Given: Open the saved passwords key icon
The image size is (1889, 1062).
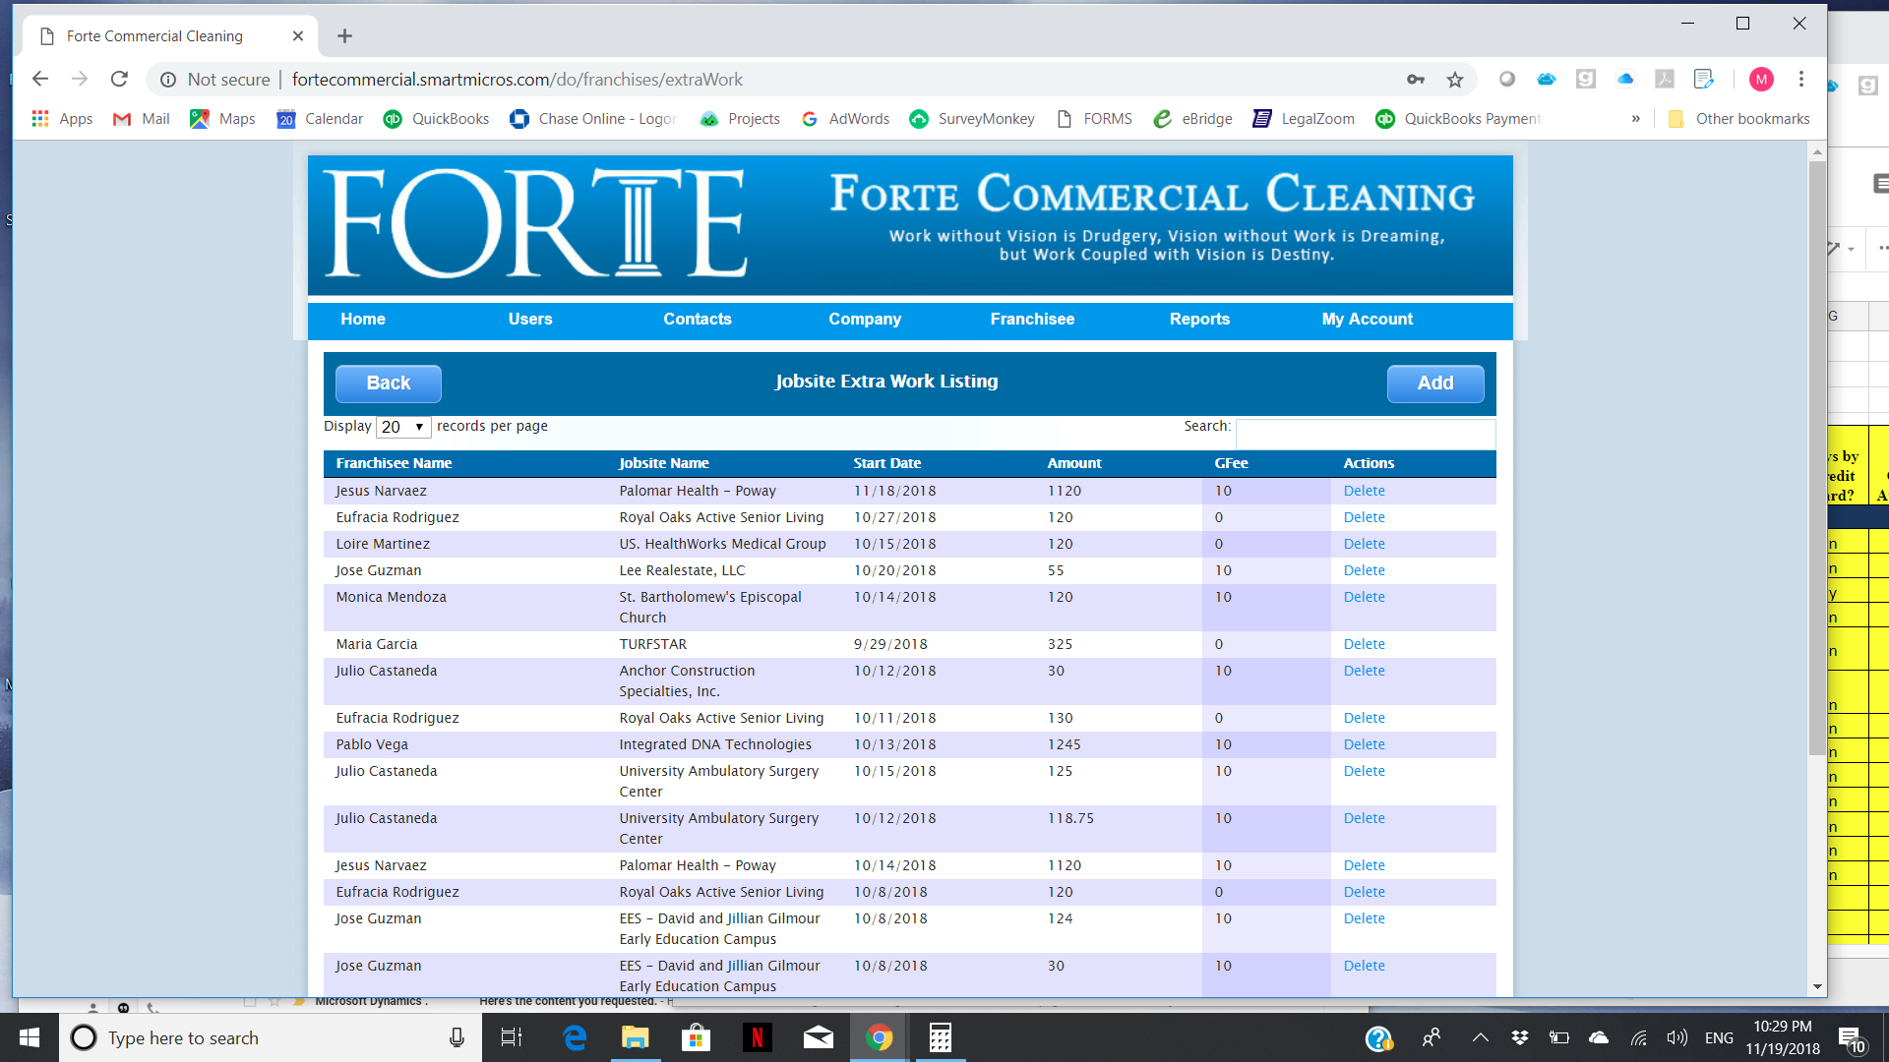Looking at the screenshot, I should [x=1416, y=80].
